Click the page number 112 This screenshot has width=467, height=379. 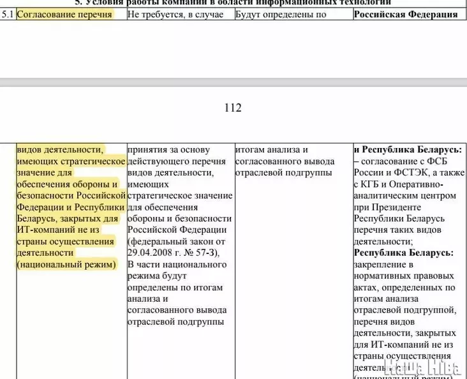click(233, 108)
